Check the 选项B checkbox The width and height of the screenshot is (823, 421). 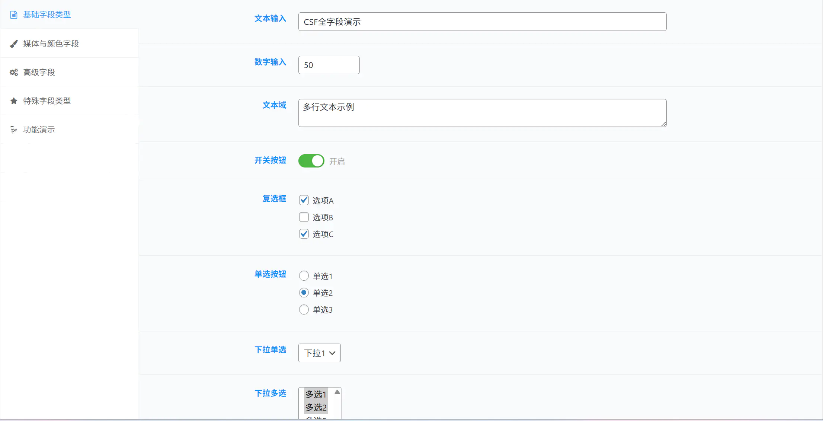pyautogui.click(x=304, y=217)
